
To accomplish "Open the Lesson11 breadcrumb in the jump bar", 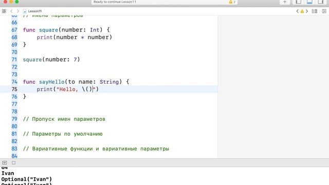I will tap(32, 11).
